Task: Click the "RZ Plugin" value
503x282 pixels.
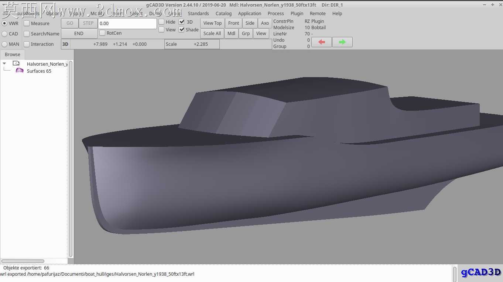Action: click(314, 21)
